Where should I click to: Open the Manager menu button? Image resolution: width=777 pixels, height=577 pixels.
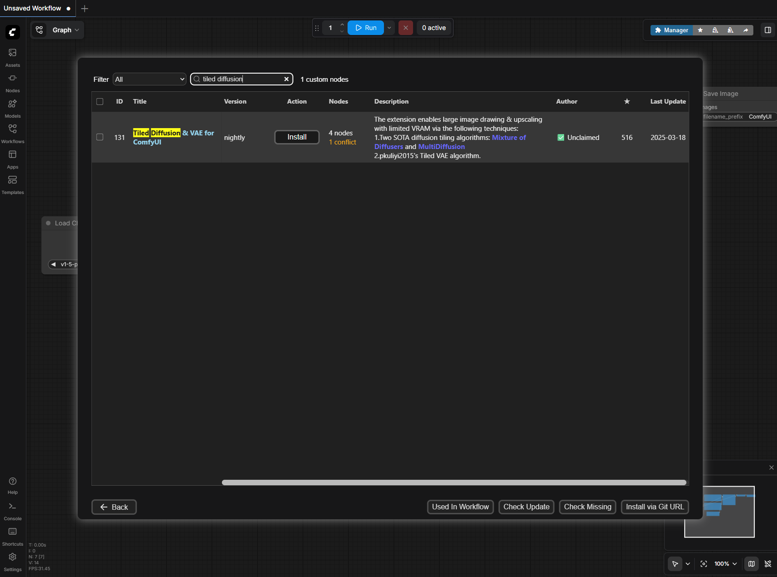coord(671,30)
